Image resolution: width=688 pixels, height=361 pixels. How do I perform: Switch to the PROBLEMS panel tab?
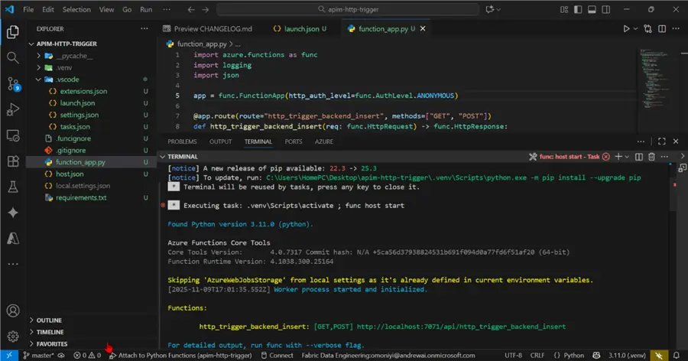[x=182, y=141]
